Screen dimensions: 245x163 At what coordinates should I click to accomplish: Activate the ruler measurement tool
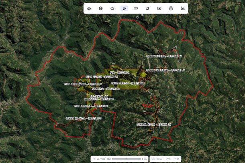136,8
